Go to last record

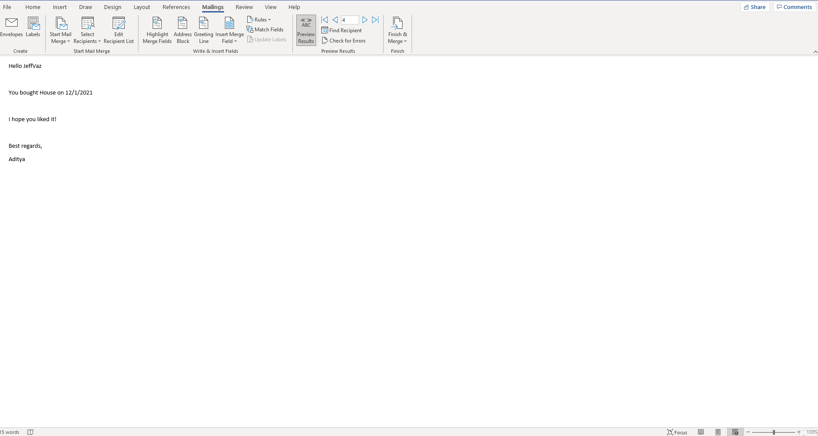coord(375,20)
